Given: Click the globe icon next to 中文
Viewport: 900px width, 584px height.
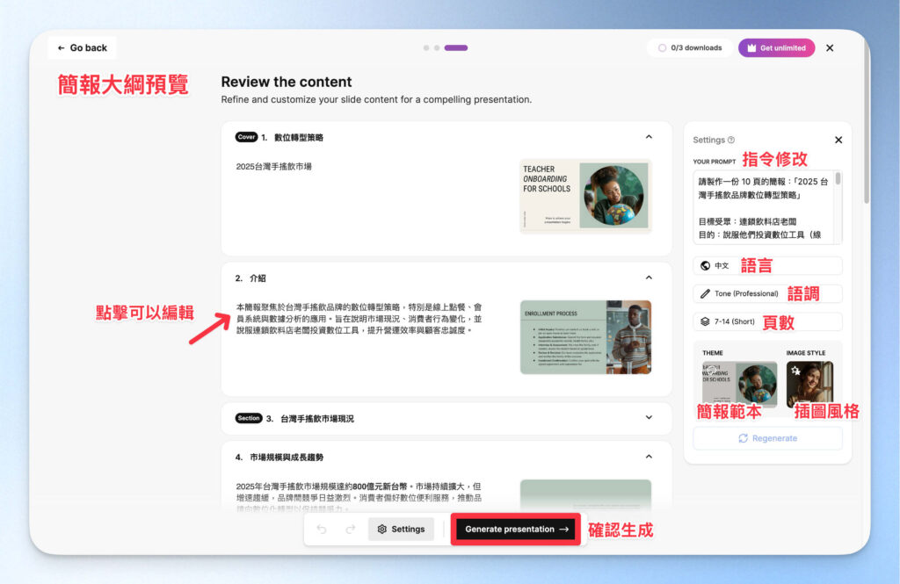Looking at the screenshot, I should (705, 264).
